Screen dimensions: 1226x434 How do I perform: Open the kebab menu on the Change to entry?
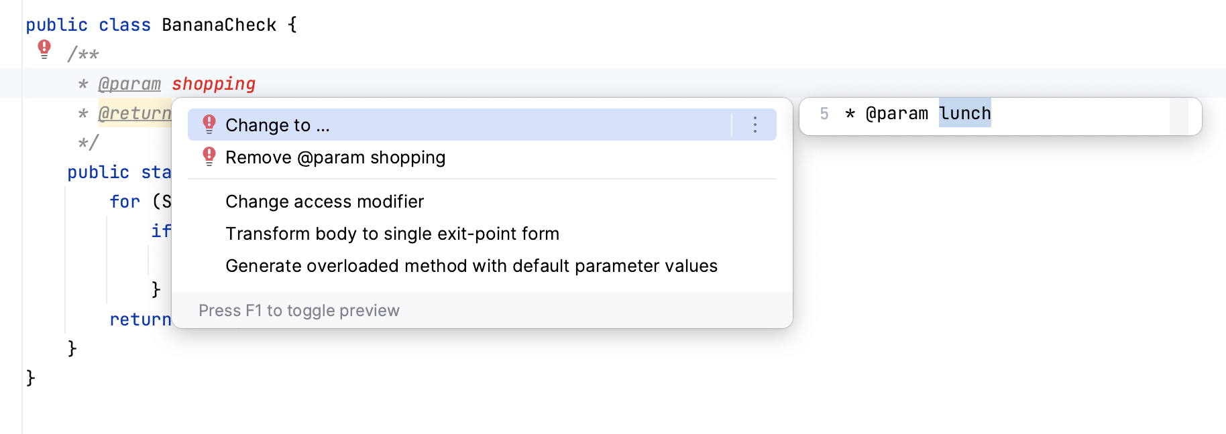pyautogui.click(x=754, y=125)
